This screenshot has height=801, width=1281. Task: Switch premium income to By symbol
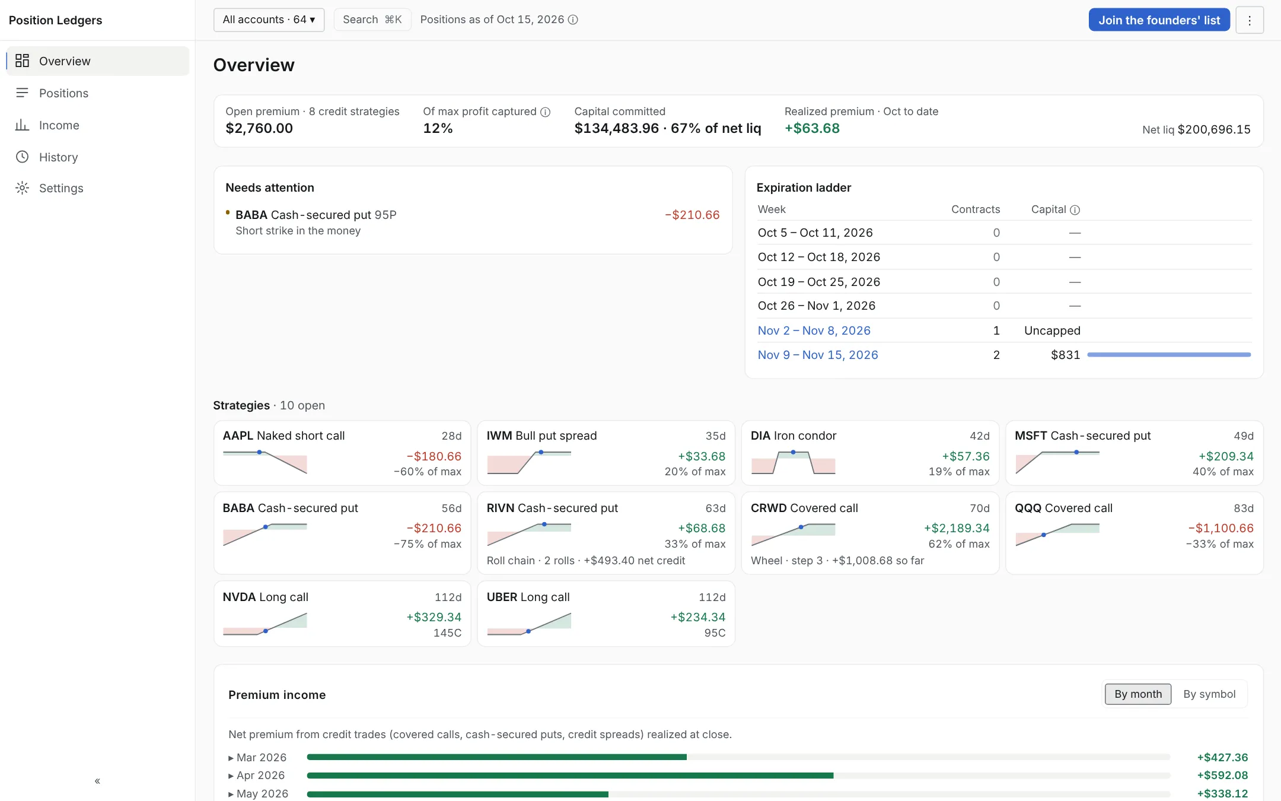click(x=1209, y=694)
